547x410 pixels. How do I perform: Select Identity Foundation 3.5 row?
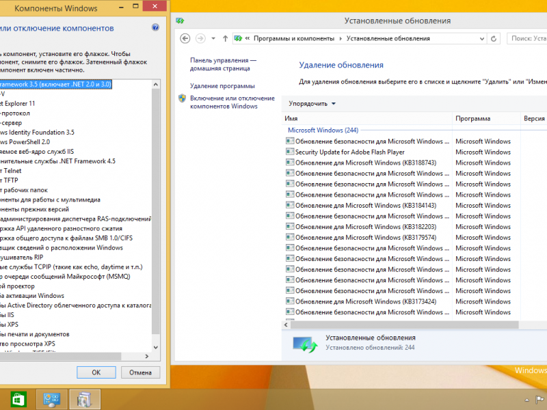point(37,132)
